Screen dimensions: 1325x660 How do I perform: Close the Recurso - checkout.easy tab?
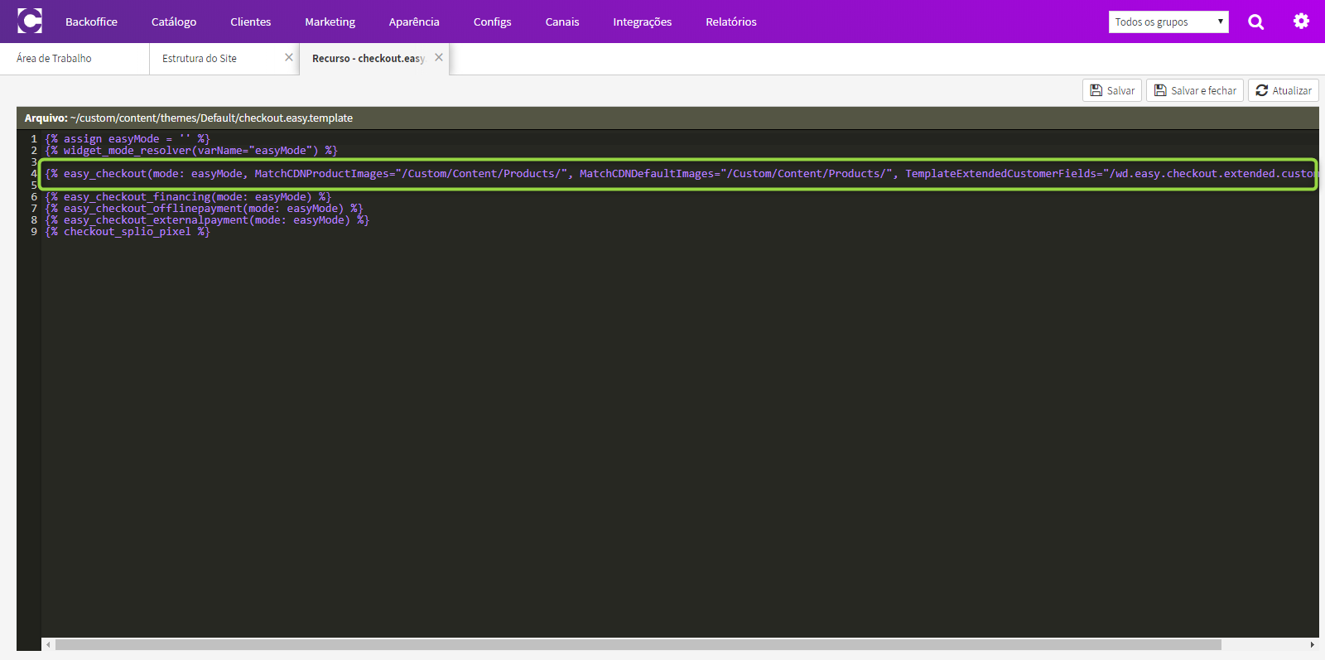click(x=439, y=57)
